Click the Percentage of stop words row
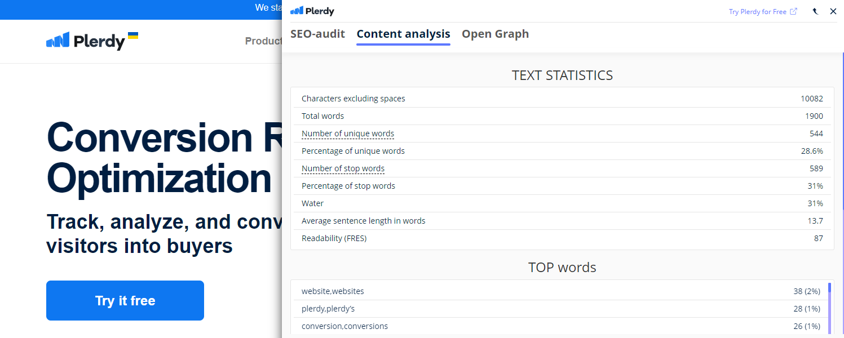Viewport: 844px width, 338px height. (x=562, y=186)
